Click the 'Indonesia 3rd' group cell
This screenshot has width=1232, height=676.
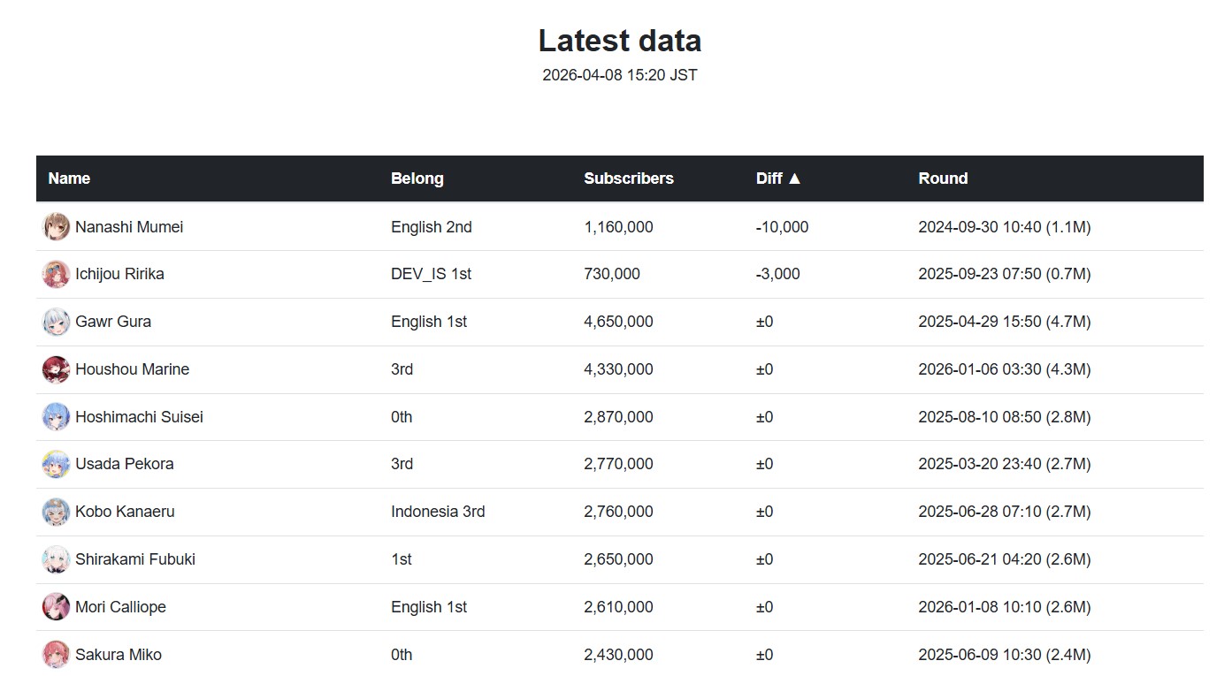pyautogui.click(x=438, y=512)
